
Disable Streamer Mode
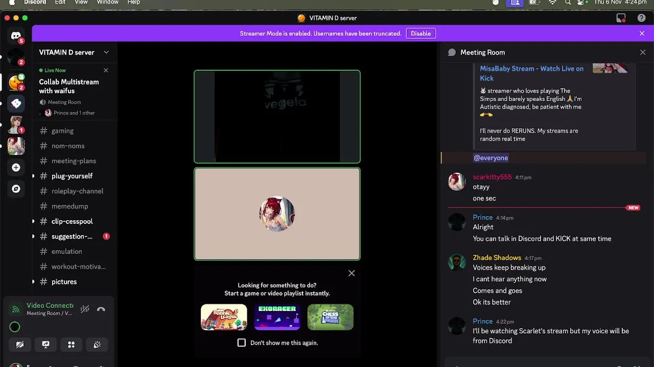click(x=421, y=33)
